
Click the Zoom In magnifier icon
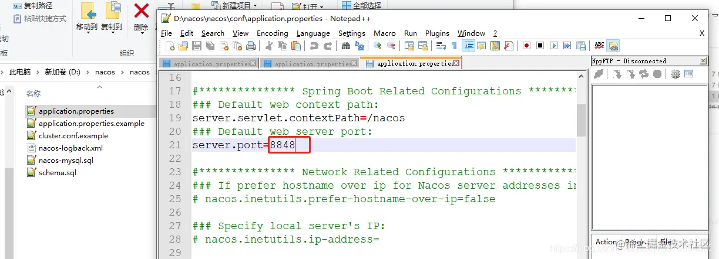click(x=377, y=46)
